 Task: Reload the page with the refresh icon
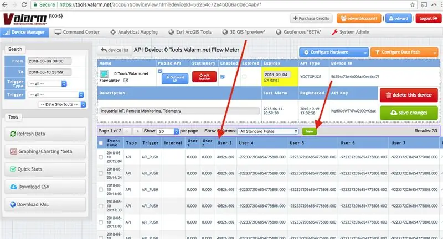(x=24, y=4)
